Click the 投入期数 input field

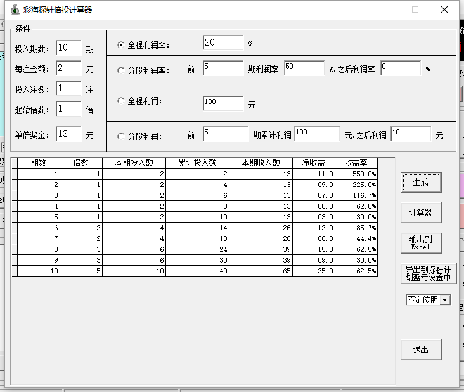pos(68,48)
